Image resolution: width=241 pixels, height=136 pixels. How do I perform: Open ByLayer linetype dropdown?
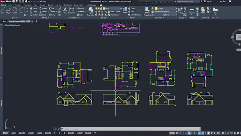coord(176,15)
